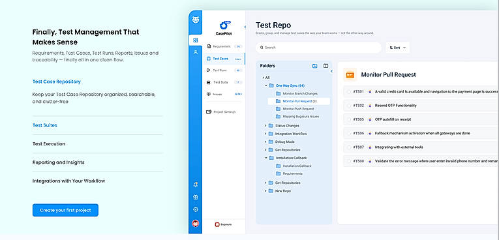Click into the Search input field

[x=318, y=48]
